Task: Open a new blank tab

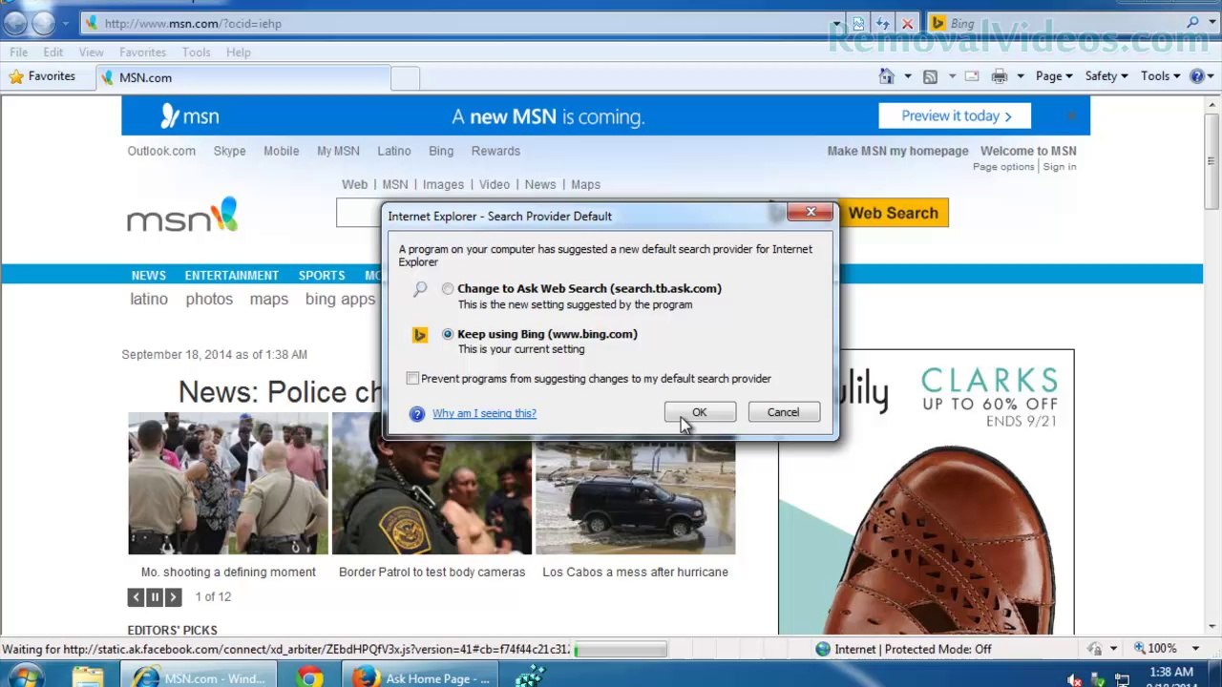Action: click(405, 78)
